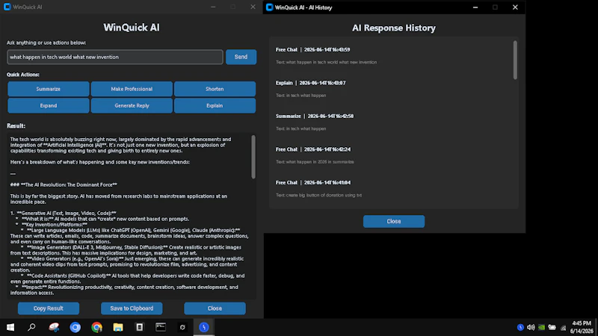The width and height of the screenshot is (598, 336).
Task: Open File Explorer from taskbar
Action: click(x=118, y=327)
